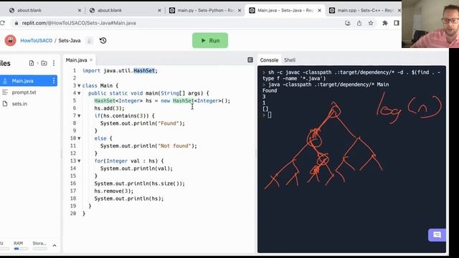Click 'Found' output in console
Image resolution: width=459 pixels, height=258 pixels.
270,90
